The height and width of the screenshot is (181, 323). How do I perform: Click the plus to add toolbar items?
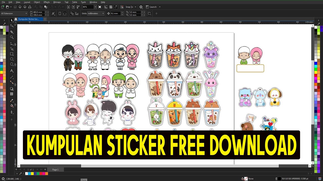(x=156, y=13)
